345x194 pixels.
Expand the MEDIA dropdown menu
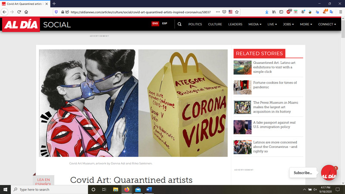point(255,24)
